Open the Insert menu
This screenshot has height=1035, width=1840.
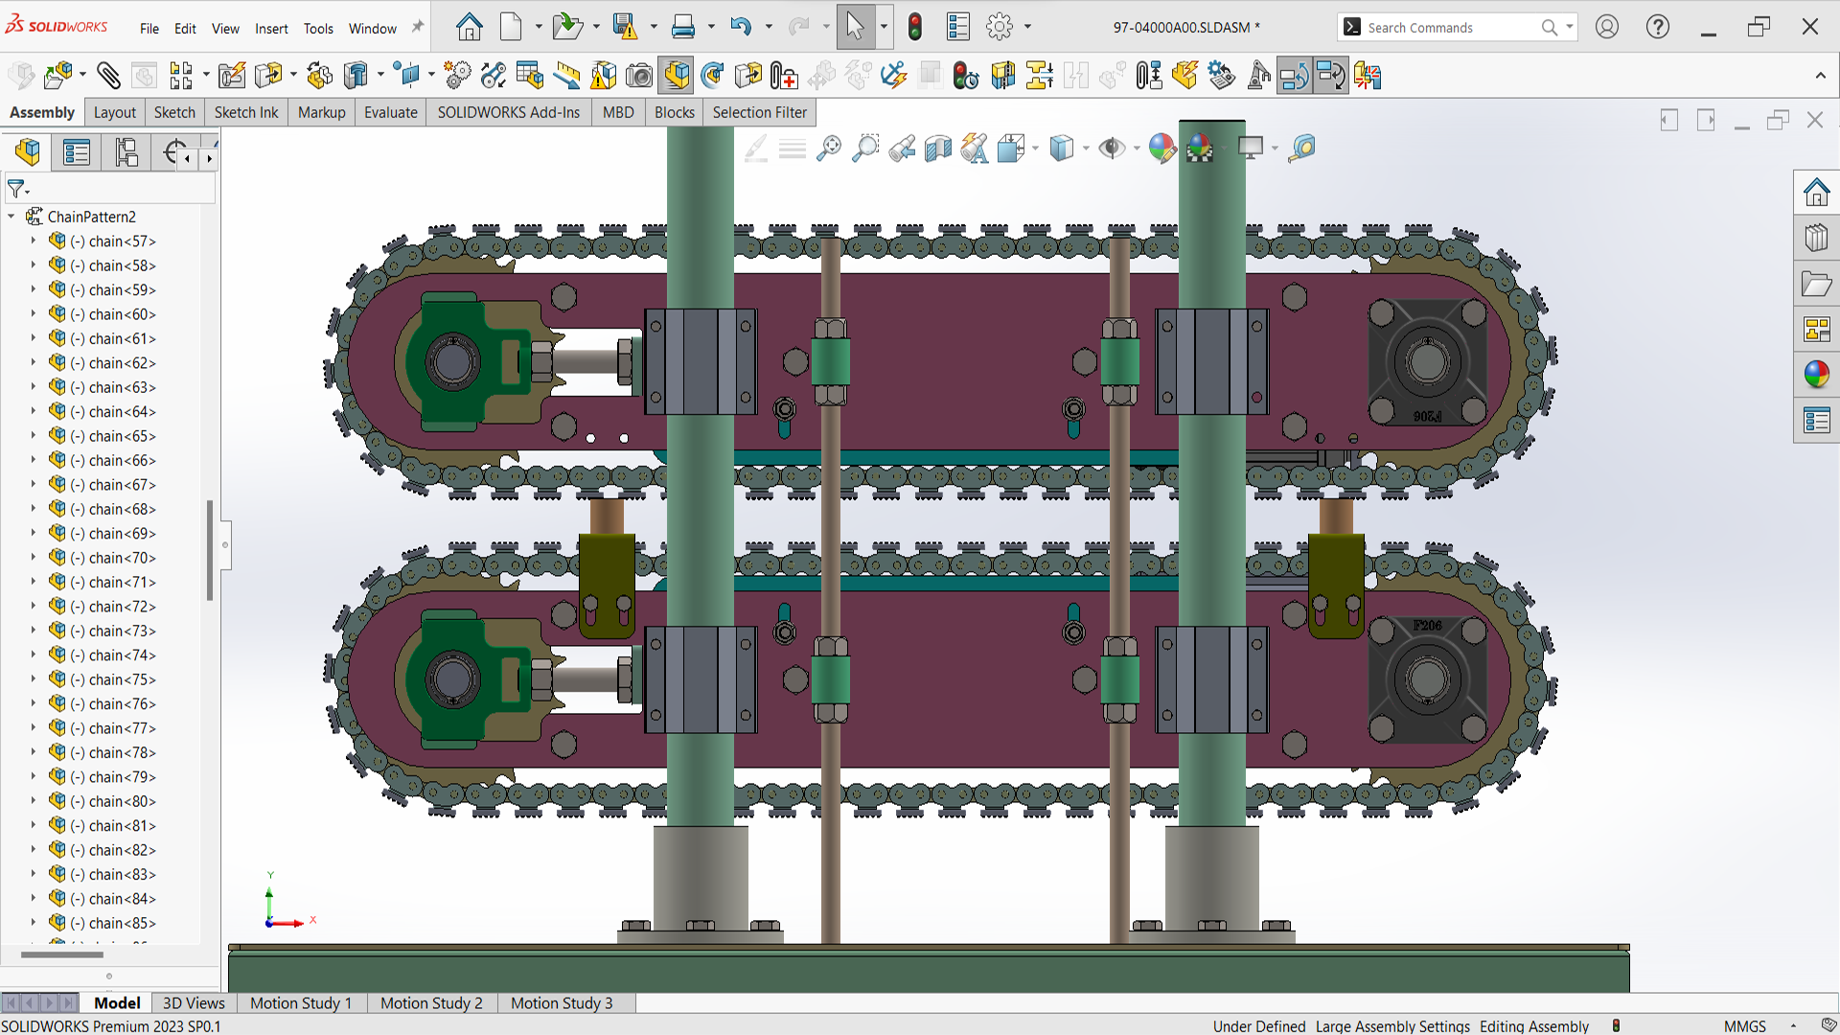point(271,29)
